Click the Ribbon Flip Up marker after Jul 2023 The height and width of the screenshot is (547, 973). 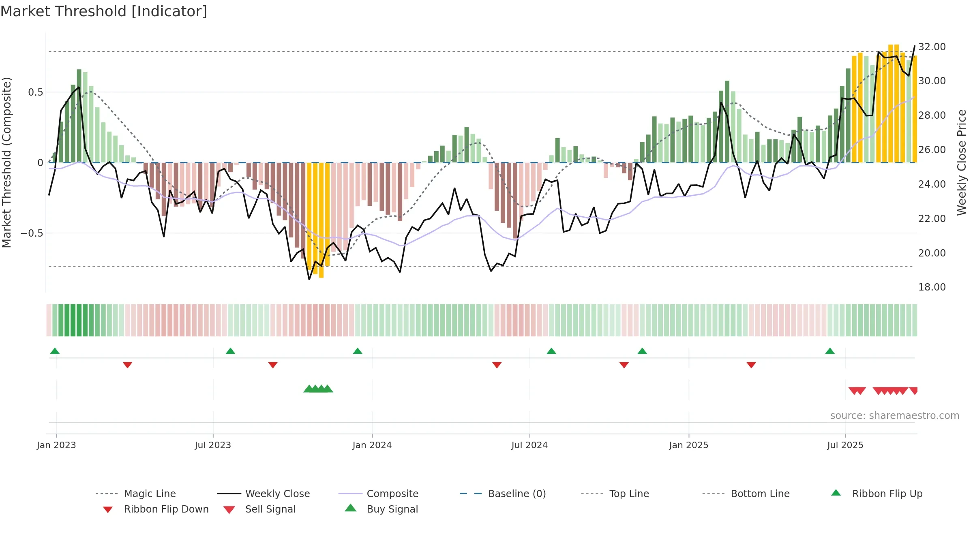tap(230, 351)
